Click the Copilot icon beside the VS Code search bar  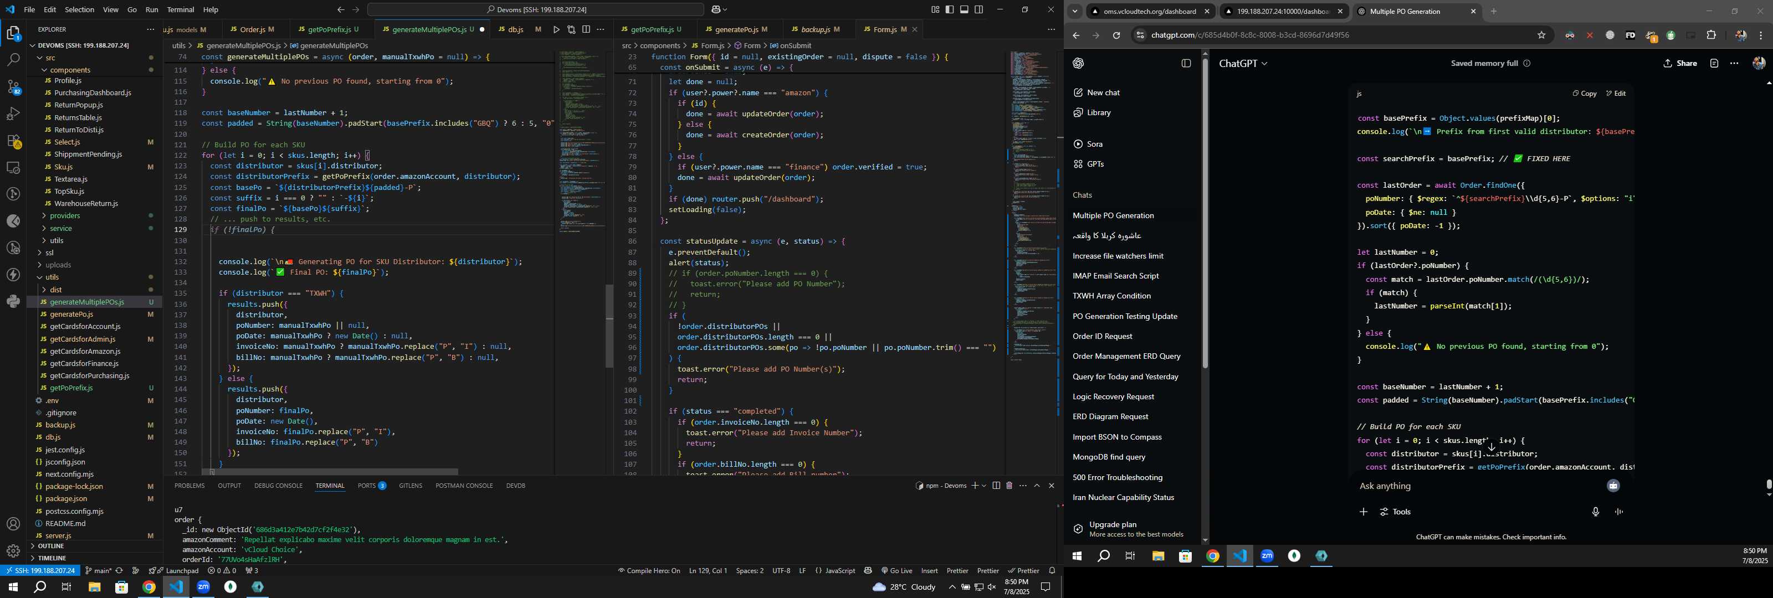point(716,9)
